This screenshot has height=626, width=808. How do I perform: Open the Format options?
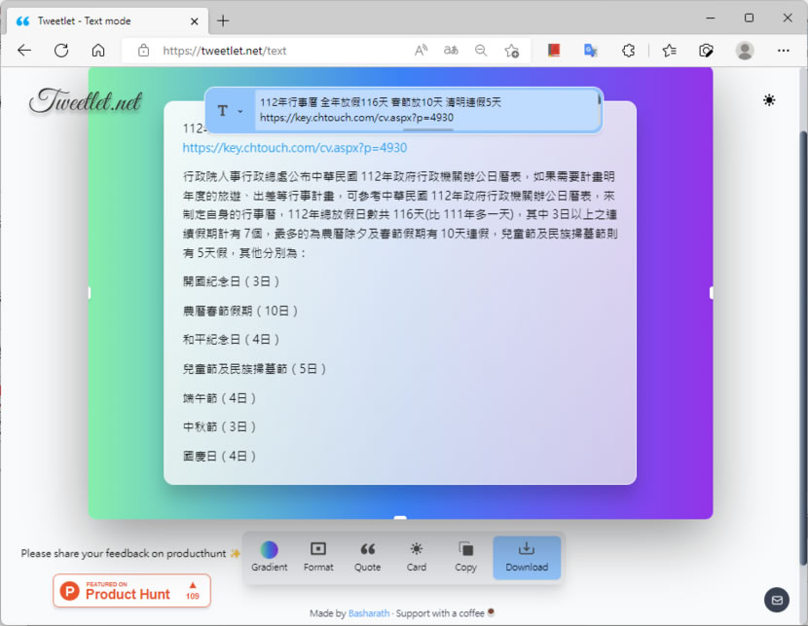coord(318,557)
